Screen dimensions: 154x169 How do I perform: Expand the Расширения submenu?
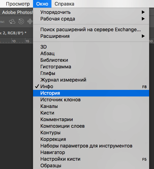pos(91,36)
